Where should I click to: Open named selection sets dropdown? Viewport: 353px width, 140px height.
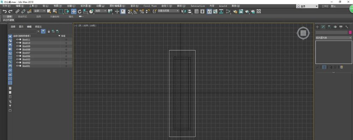coord(169,11)
